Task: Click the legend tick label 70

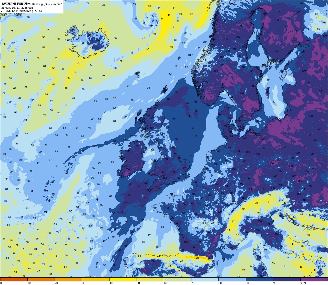Action: point(193,283)
